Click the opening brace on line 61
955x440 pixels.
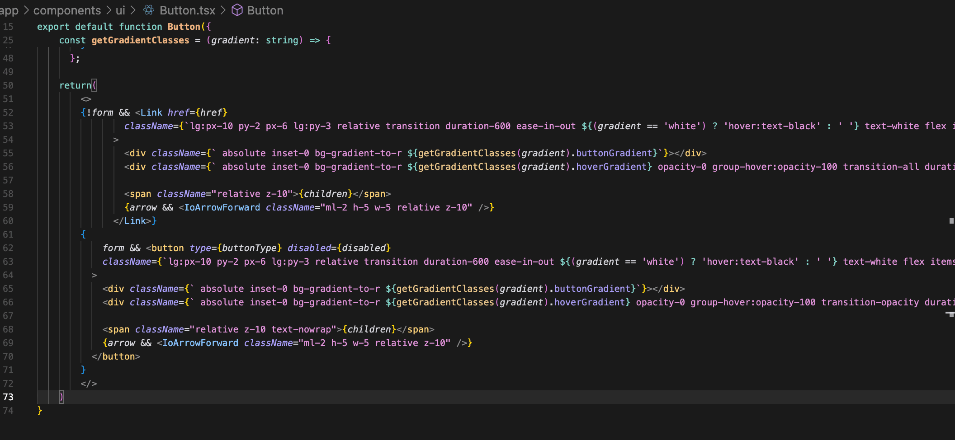[x=83, y=234]
